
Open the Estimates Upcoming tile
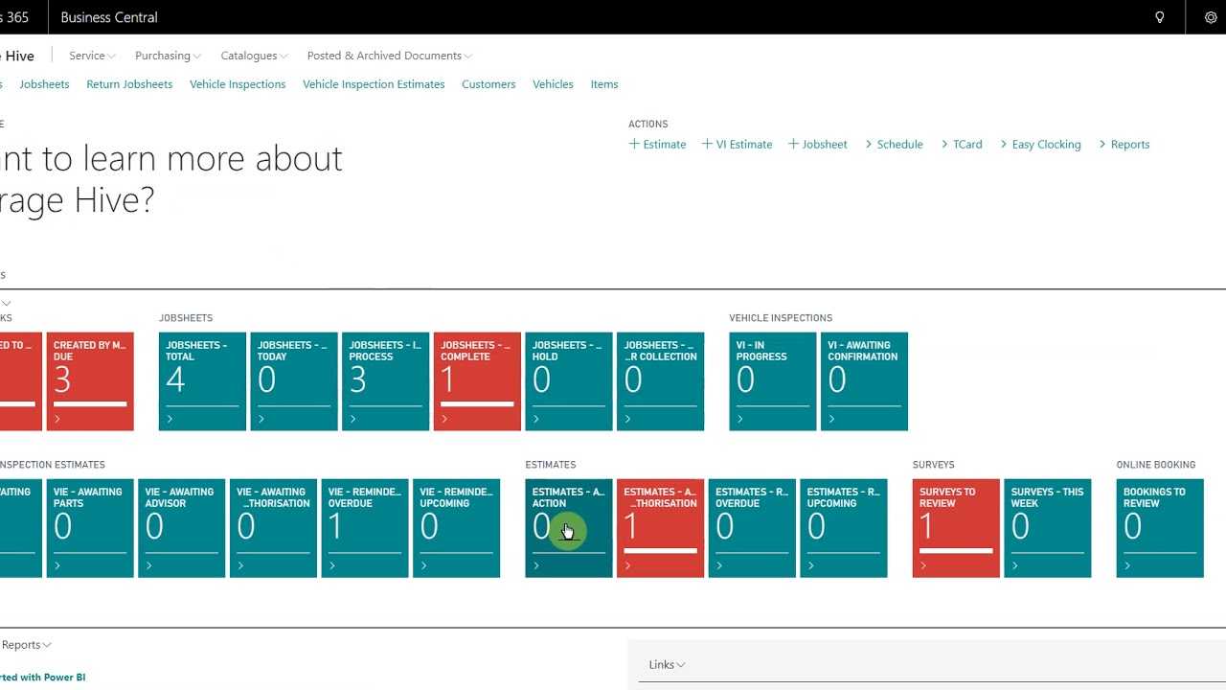844,528
